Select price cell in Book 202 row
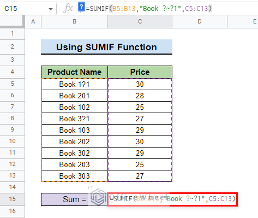 [x=140, y=142]
